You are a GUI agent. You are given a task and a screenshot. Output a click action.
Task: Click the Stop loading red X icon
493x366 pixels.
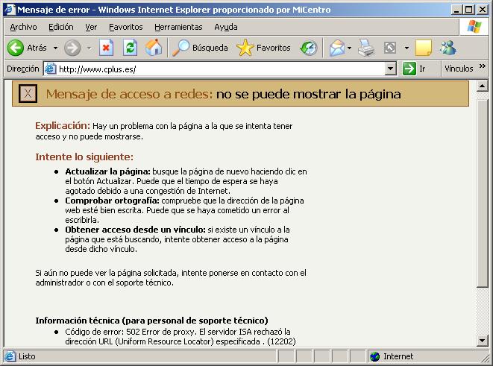point(106,48)
